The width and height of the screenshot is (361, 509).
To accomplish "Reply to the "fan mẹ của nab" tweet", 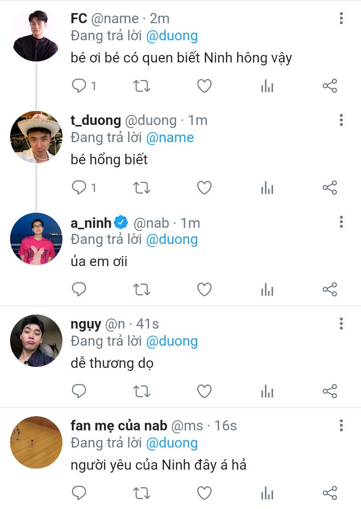I will (x=80, y=493).
